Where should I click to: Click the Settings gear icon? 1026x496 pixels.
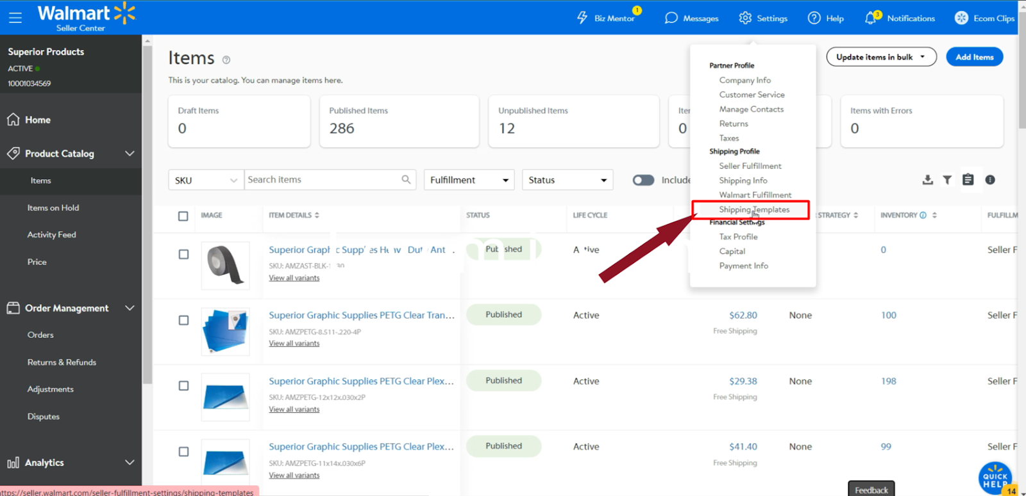[x=745, y=18]
